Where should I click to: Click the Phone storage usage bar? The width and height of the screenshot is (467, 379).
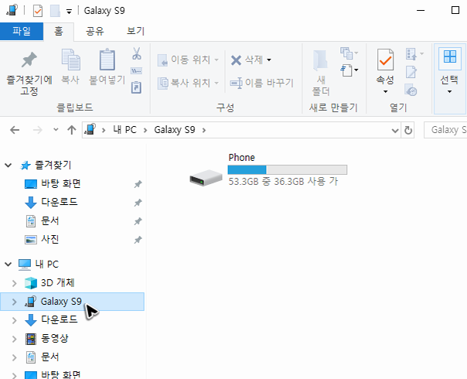pos(288,170)
